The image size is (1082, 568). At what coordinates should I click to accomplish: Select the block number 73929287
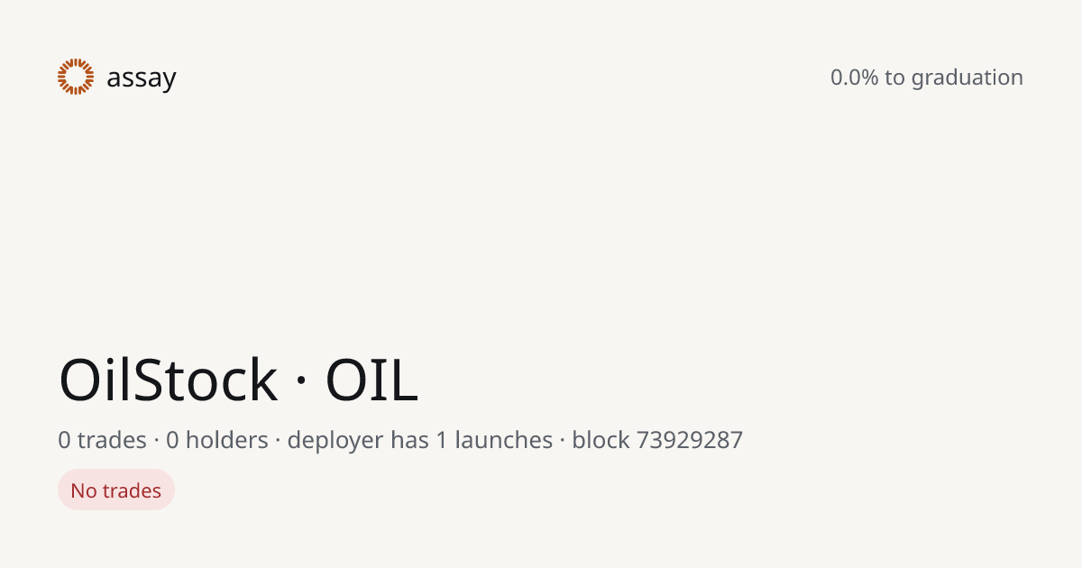pyautogui.click(x=690, y=440)
